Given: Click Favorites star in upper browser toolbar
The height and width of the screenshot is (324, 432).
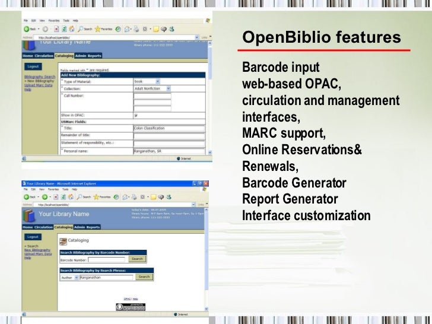Looking at the screenshot, I should tap(97, 29).
